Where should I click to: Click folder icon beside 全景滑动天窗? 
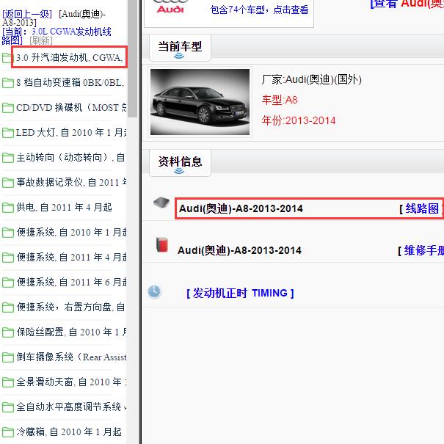click(7, 382)
